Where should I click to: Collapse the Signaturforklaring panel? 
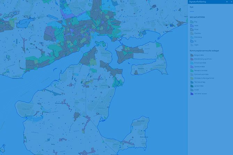pyautogui.click(x=227, y=2)
